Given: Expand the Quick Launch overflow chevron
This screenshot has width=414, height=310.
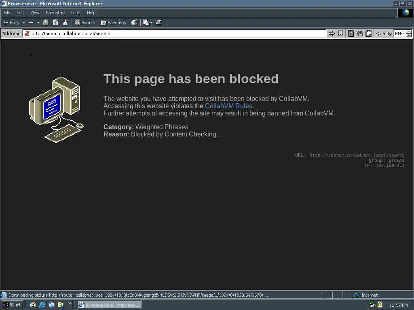Looking at the screenshot, I should [x=70, y=304].
